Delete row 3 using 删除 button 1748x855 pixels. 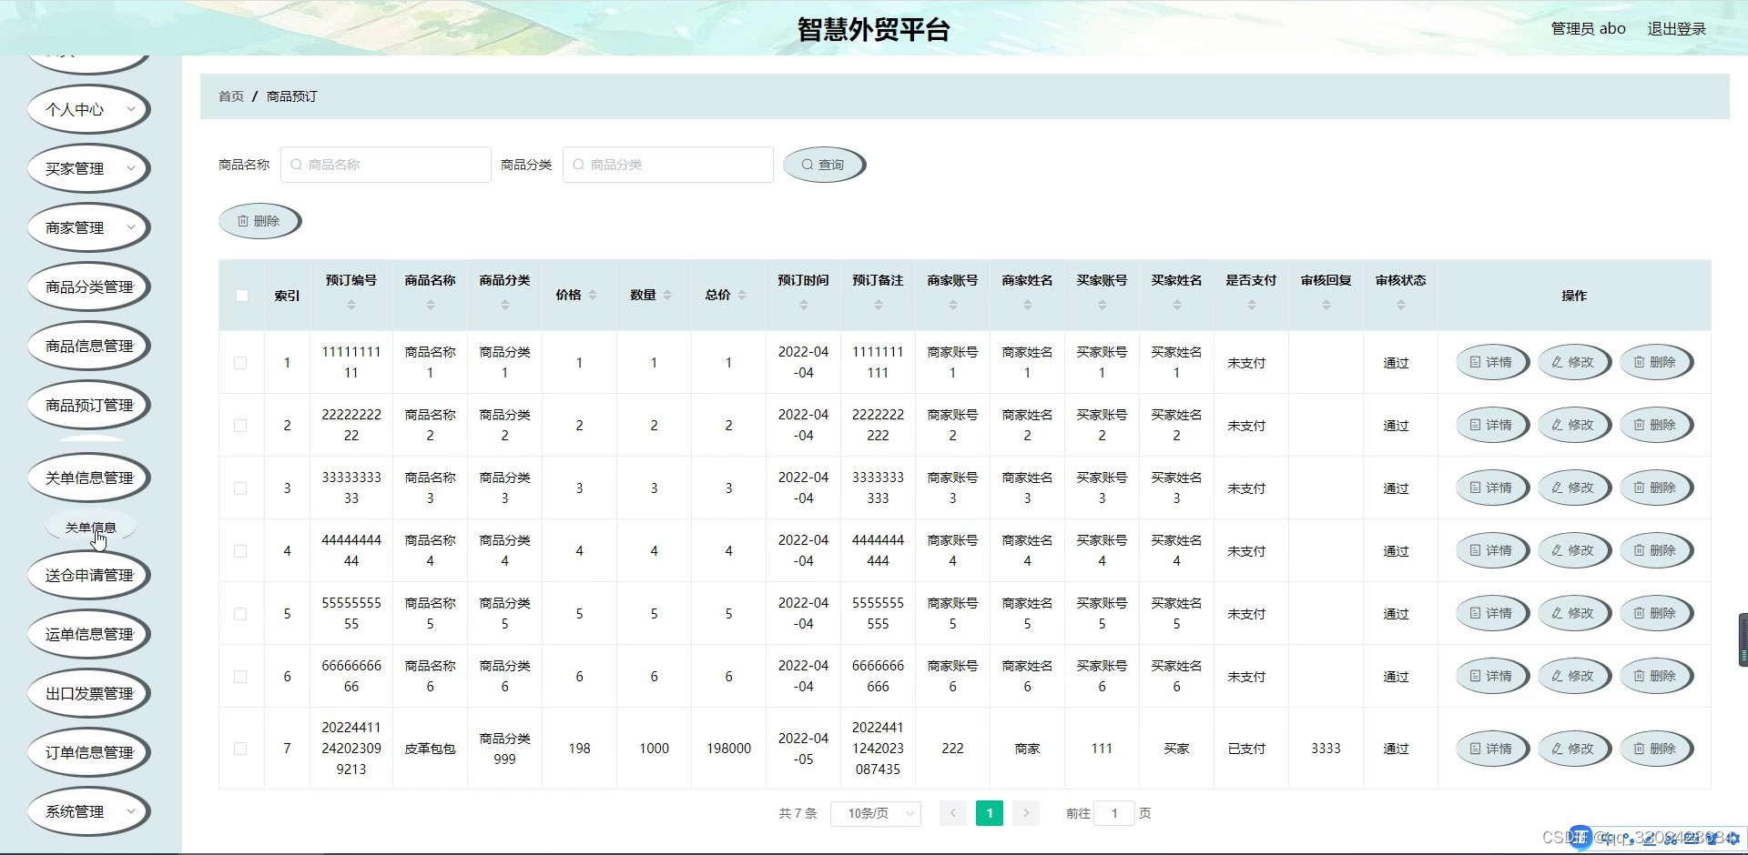pyautogui.click(x=1654, y=488)
